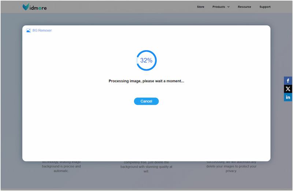Viewport: 293px width, 191px height.
Task: Click the BG Remover picture icon
Action: (28, 31)
